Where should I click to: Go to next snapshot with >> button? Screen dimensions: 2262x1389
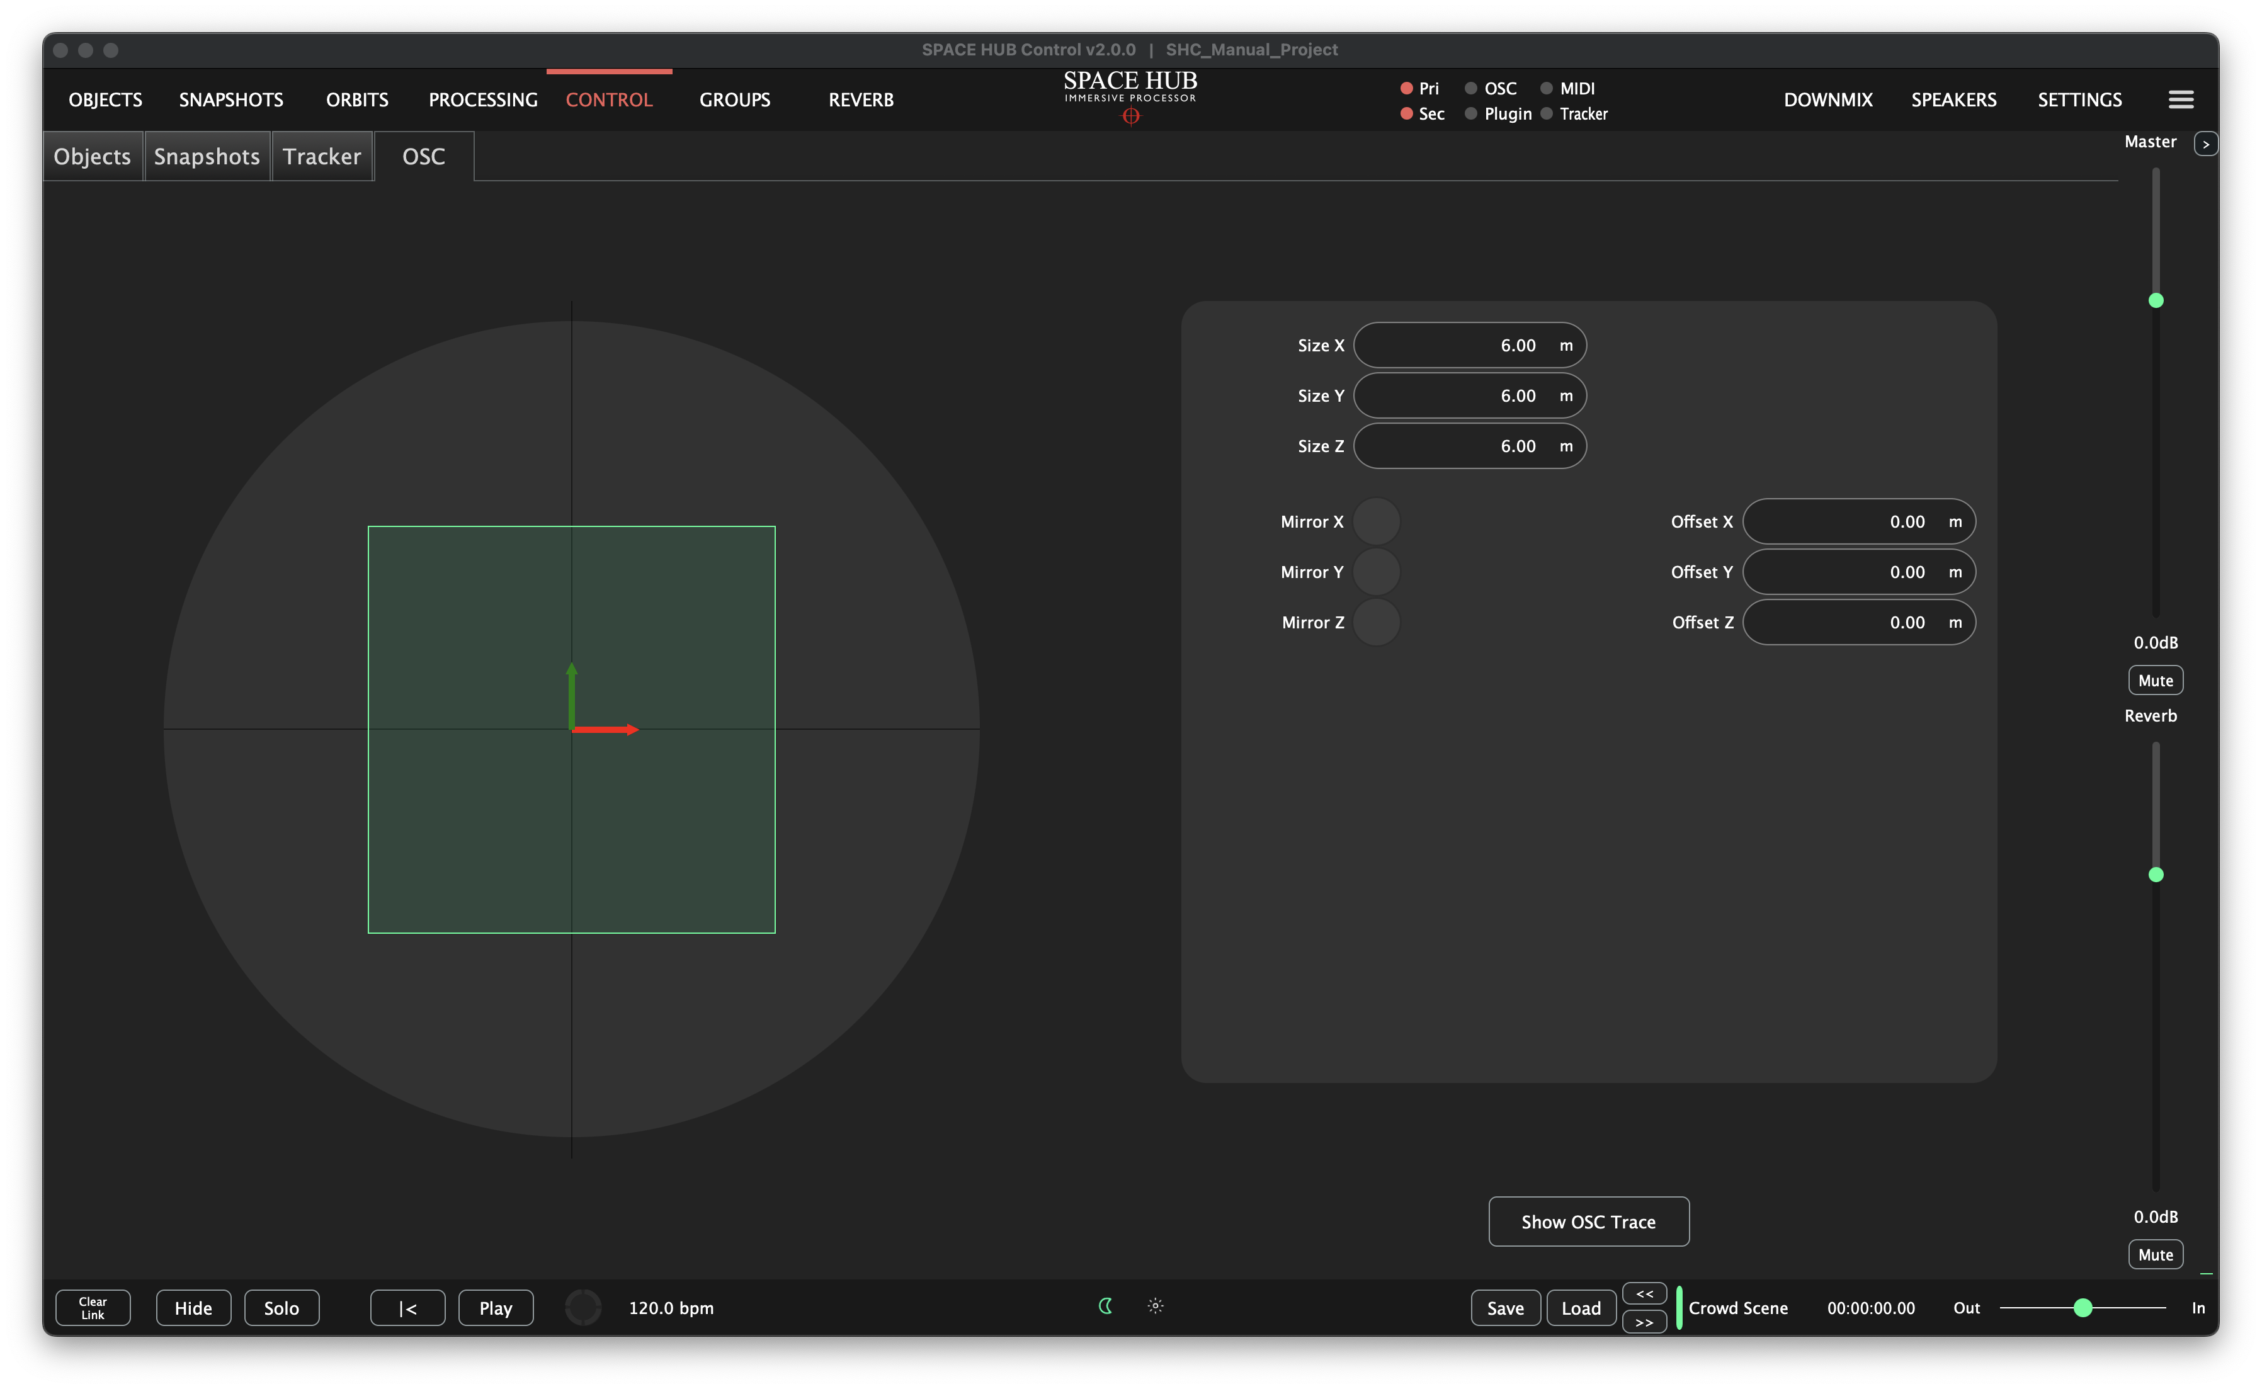point(1644,1322)
